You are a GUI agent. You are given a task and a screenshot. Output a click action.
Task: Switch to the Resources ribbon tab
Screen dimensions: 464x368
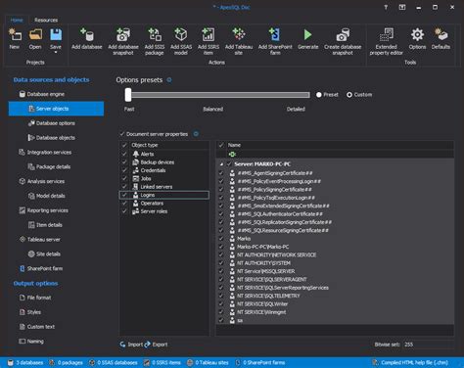(x=46, y=20)
